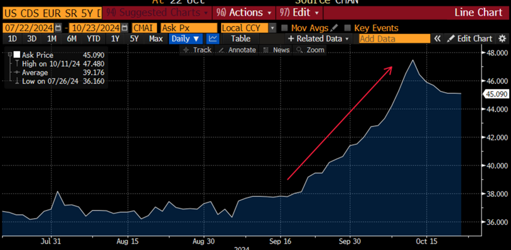Open chart settings gear icon
This screenshot has height=250, width=511.
pos(502,39)
